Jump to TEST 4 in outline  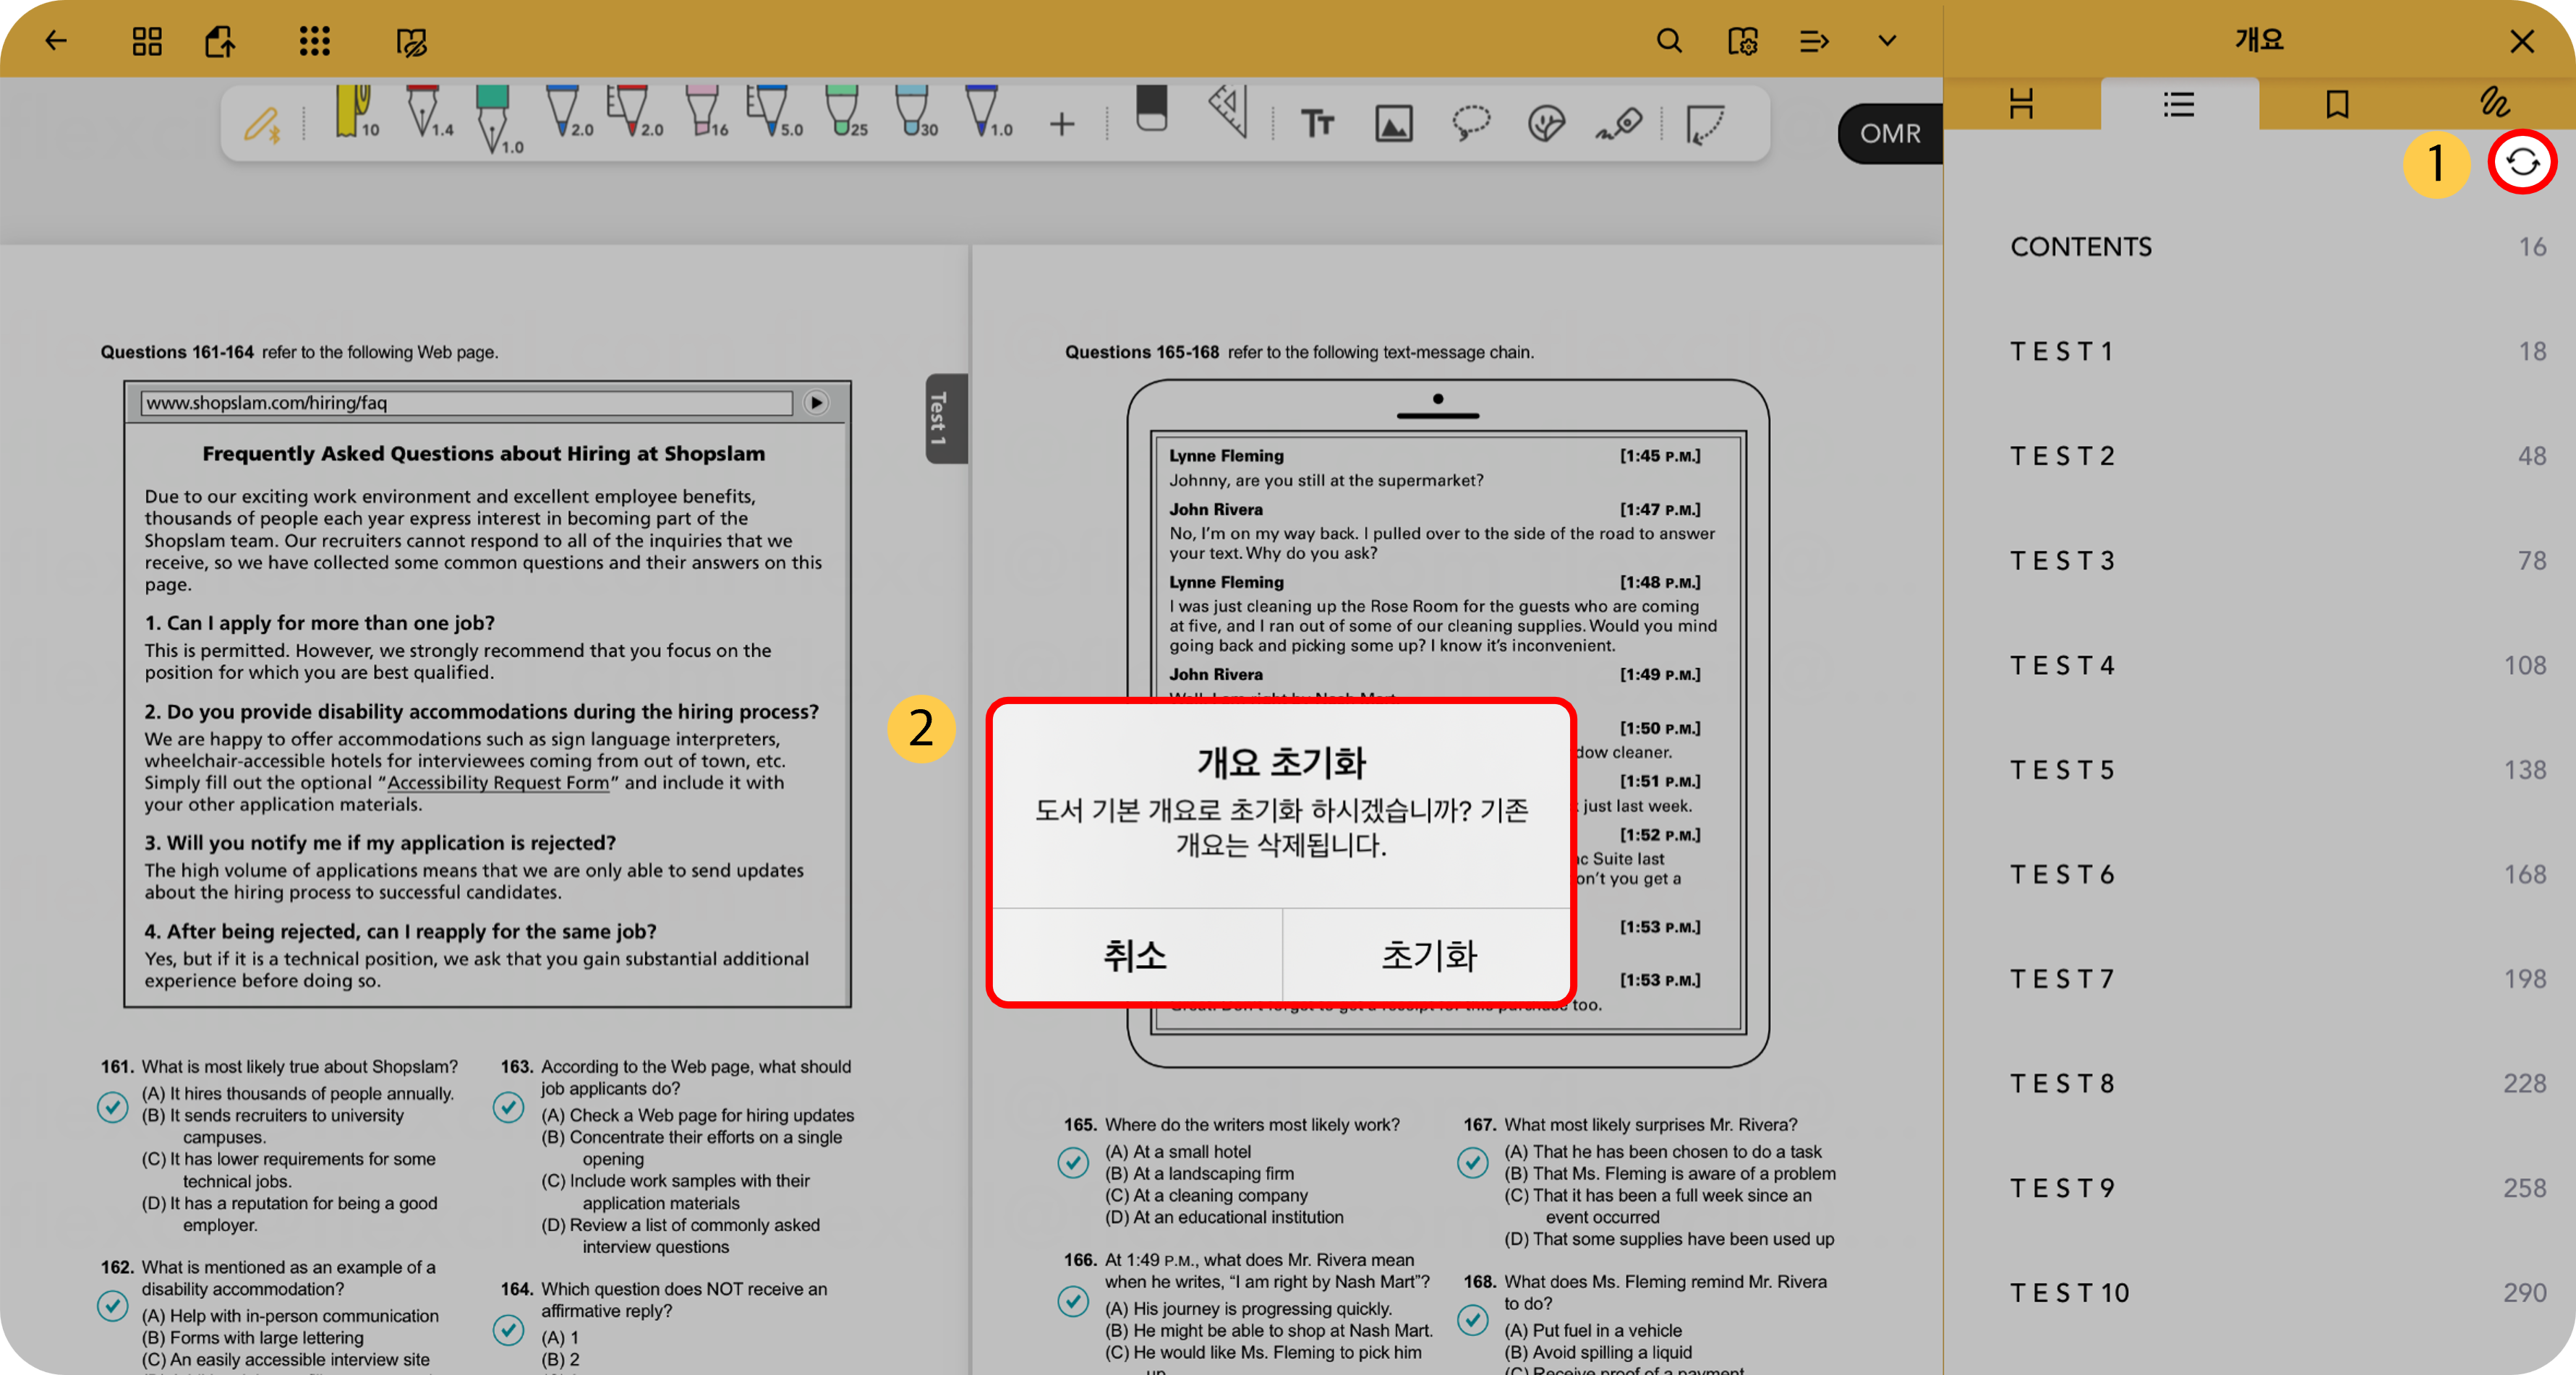click(2260, 666)
